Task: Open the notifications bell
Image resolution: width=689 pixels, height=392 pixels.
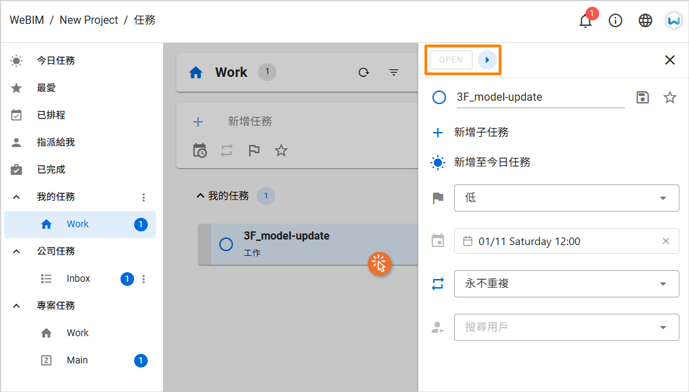Action: tap(586, 20)
